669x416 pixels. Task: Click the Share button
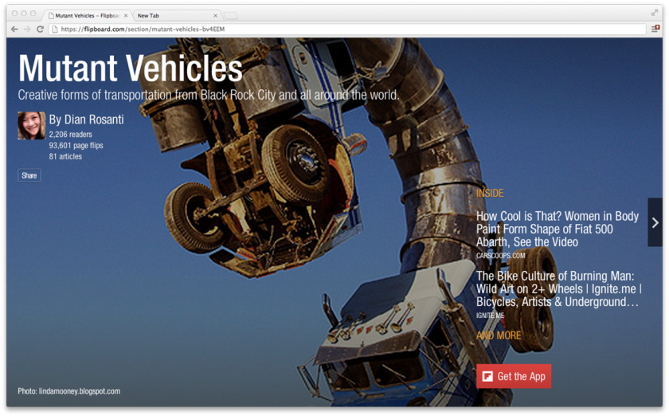(x=29, y=175)
